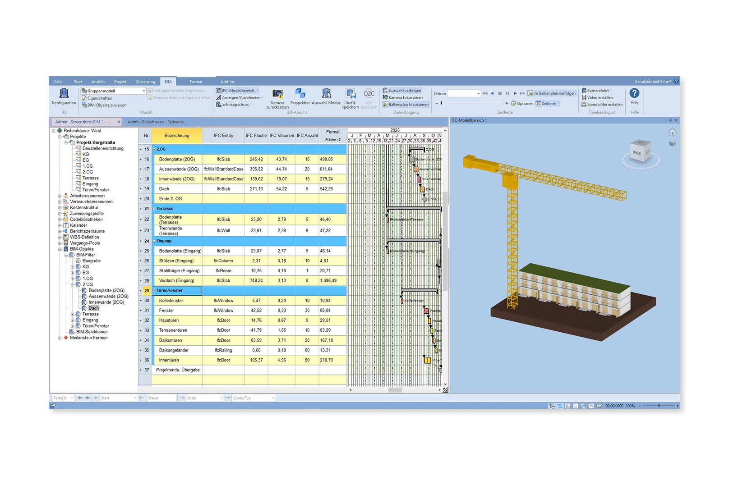Collapse the Türen/Fenster group in row 29
The height and width of the screenshot is (485, 738).
click(154, 291)
